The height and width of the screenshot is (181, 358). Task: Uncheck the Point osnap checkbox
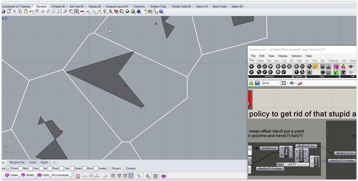(9, 169)
